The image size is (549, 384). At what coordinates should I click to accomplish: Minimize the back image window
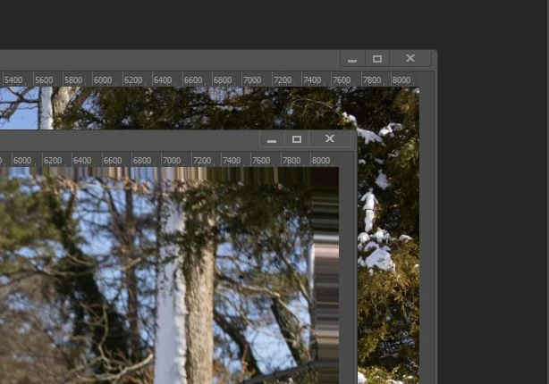click(352, 58)
